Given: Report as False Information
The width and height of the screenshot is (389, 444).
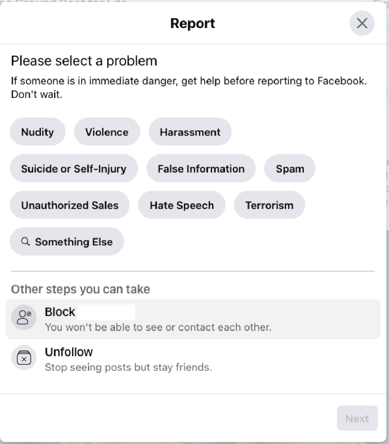Looking at the screenshot, I should pyautogui.click(x=201, y=168).
